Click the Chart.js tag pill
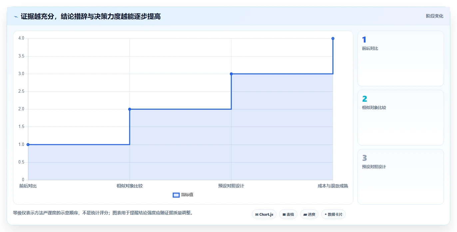Viewport: 457px width, 232px height. (264, 214)
